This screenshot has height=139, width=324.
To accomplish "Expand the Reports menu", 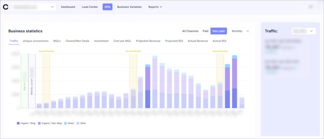I will (x=155, y=7).
